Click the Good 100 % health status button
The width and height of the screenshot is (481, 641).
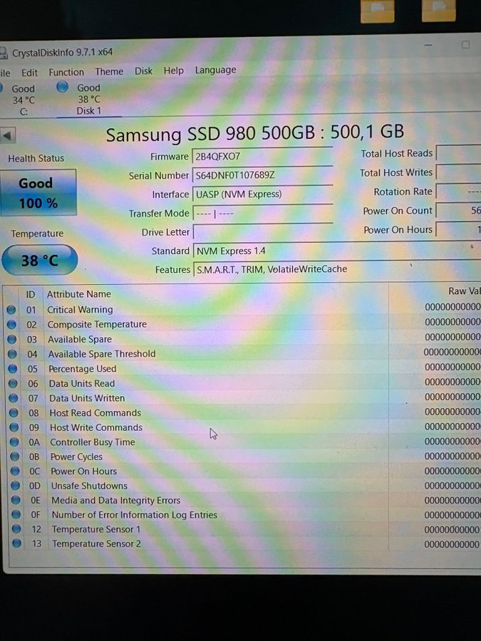pyautogui.click(x=38, y=193)
